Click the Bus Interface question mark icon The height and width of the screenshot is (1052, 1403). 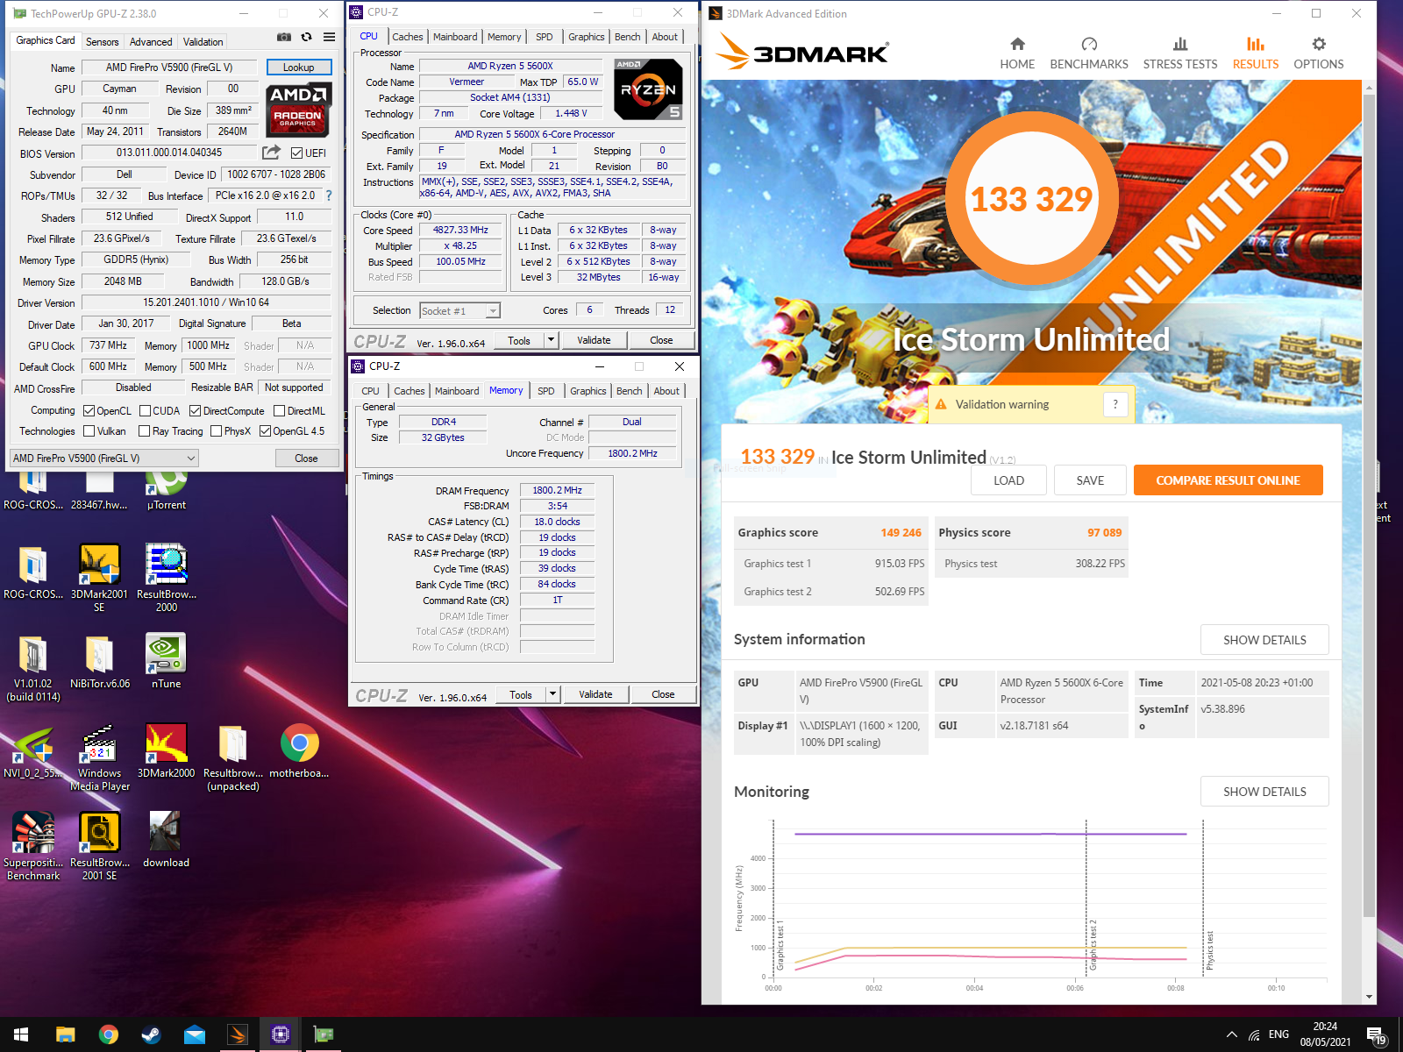click(329, 195)
